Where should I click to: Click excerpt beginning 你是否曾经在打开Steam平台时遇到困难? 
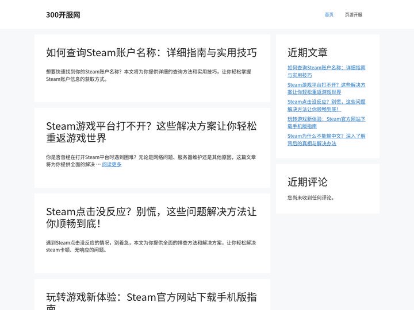(x=151, y=161)
